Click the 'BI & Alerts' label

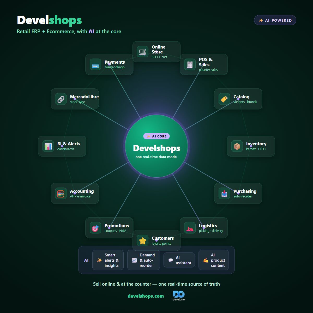pyautogui.click(x=69, y=144)
